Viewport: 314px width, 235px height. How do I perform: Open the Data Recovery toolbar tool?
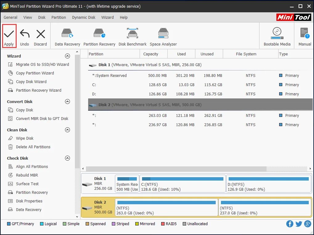tap(67, 38)
